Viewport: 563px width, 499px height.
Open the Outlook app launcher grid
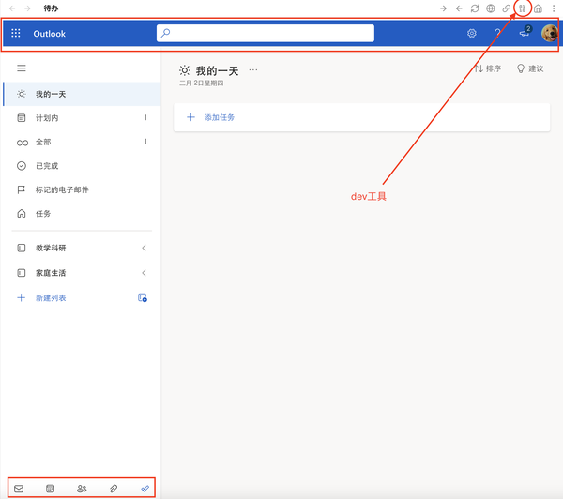(16, 34)
